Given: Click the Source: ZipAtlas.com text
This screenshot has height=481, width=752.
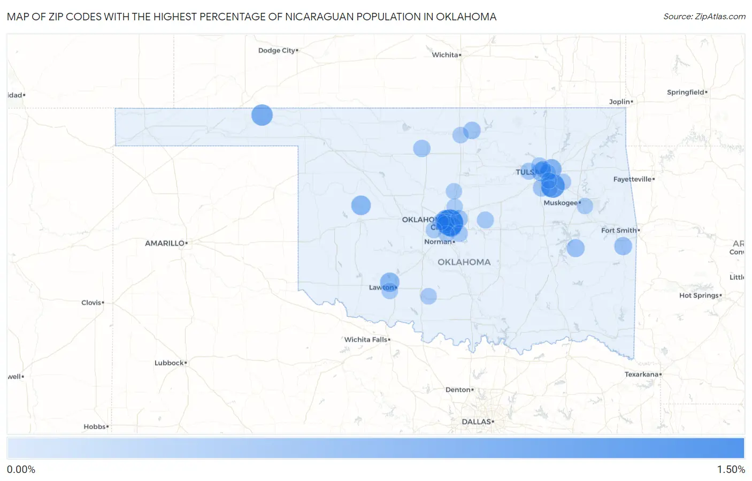Looking at the screenshot, I should coord(704,17).
